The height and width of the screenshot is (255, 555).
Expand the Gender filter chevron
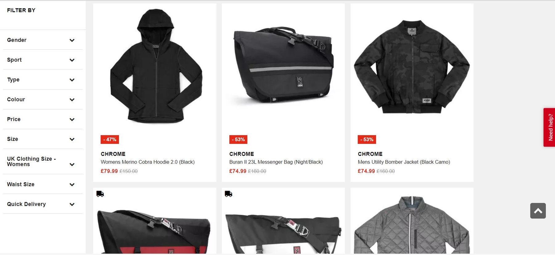[72, 40]
